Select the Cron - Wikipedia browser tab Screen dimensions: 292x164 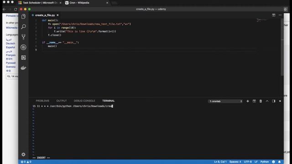pyautogui.click(x=87, y=3)
